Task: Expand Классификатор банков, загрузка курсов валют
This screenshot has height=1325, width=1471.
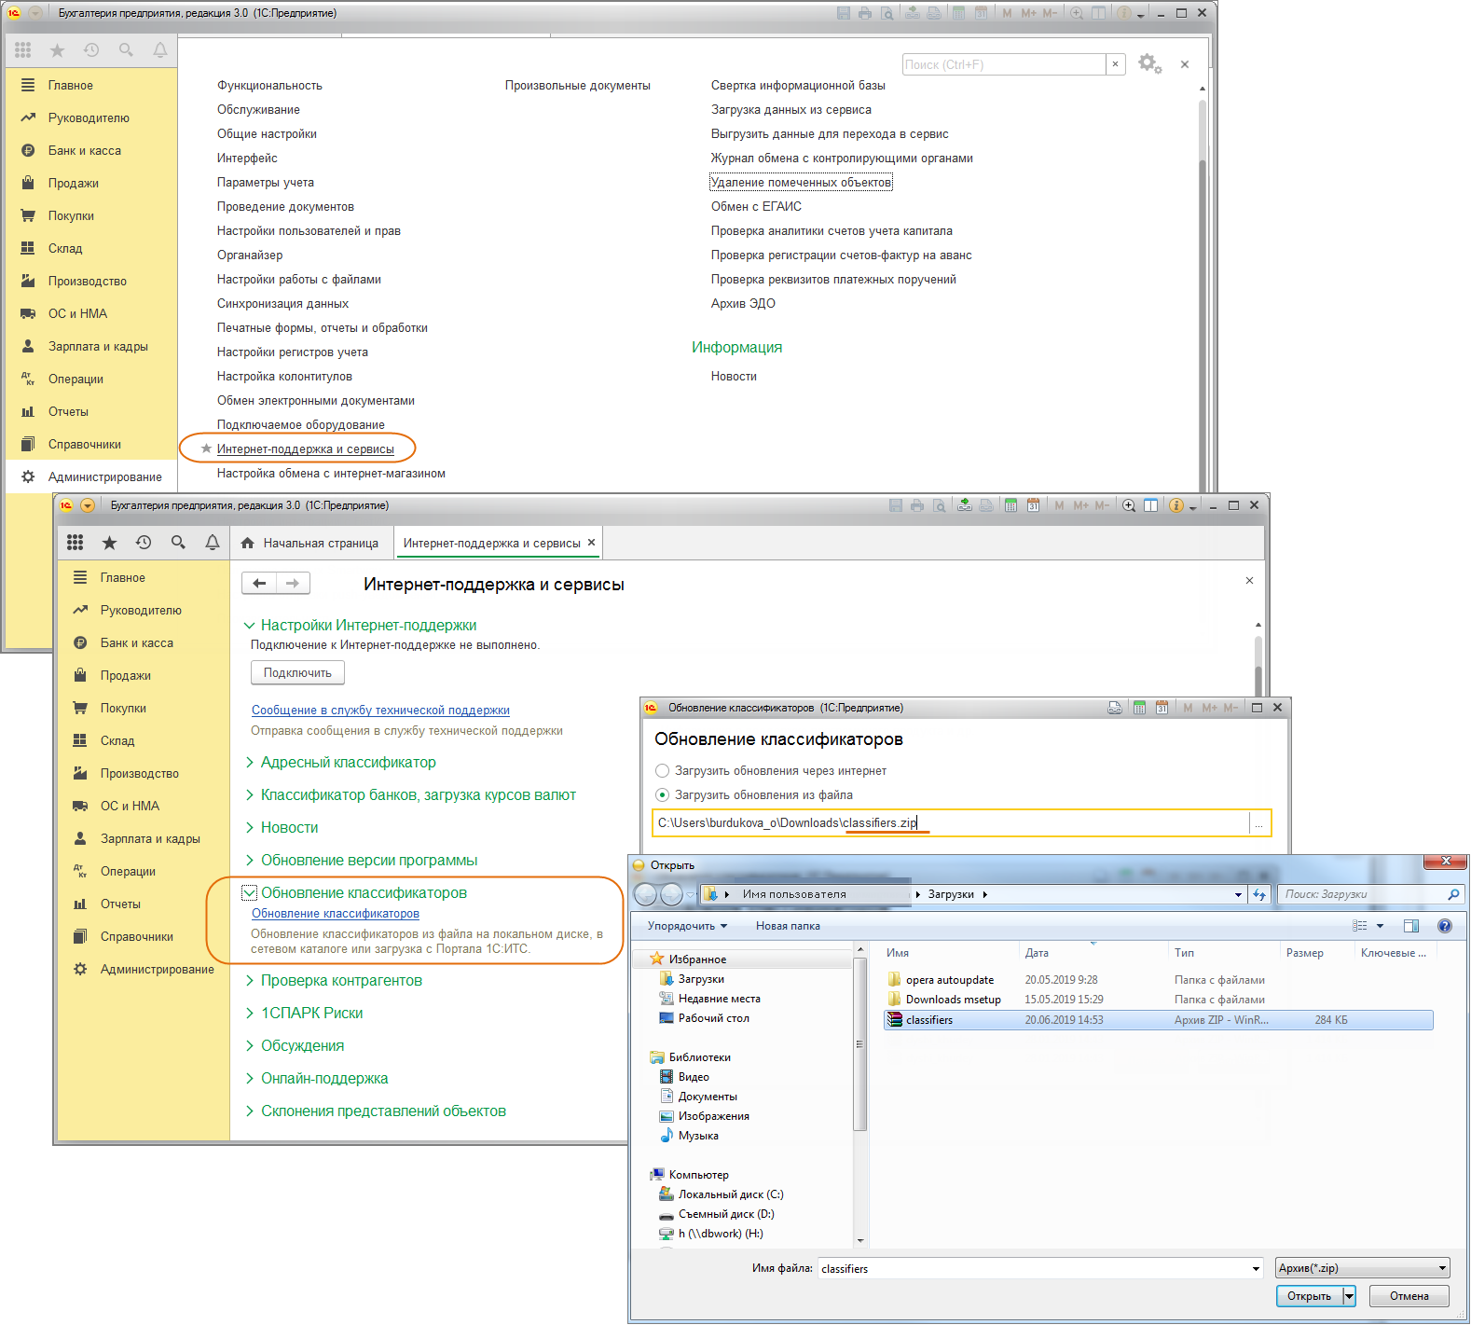Action: pyautogui.click(x=249, y=795)
